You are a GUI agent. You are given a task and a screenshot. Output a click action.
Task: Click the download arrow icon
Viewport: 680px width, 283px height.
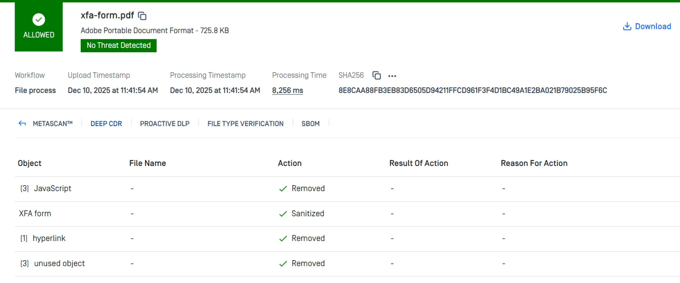point(627,26)
